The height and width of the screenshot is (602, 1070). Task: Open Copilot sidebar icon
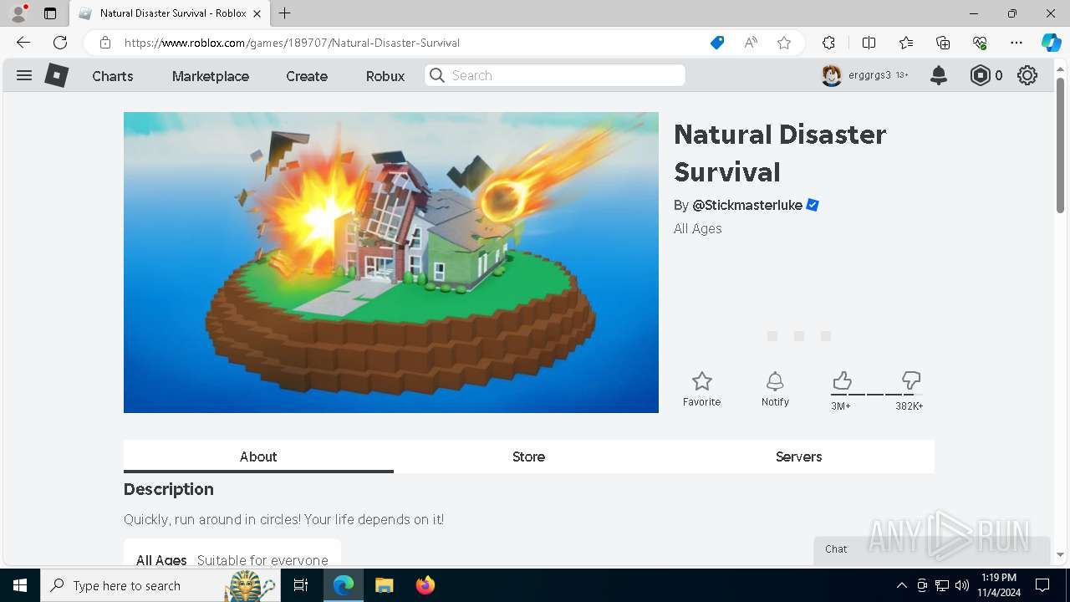(x=1051, y=43)
